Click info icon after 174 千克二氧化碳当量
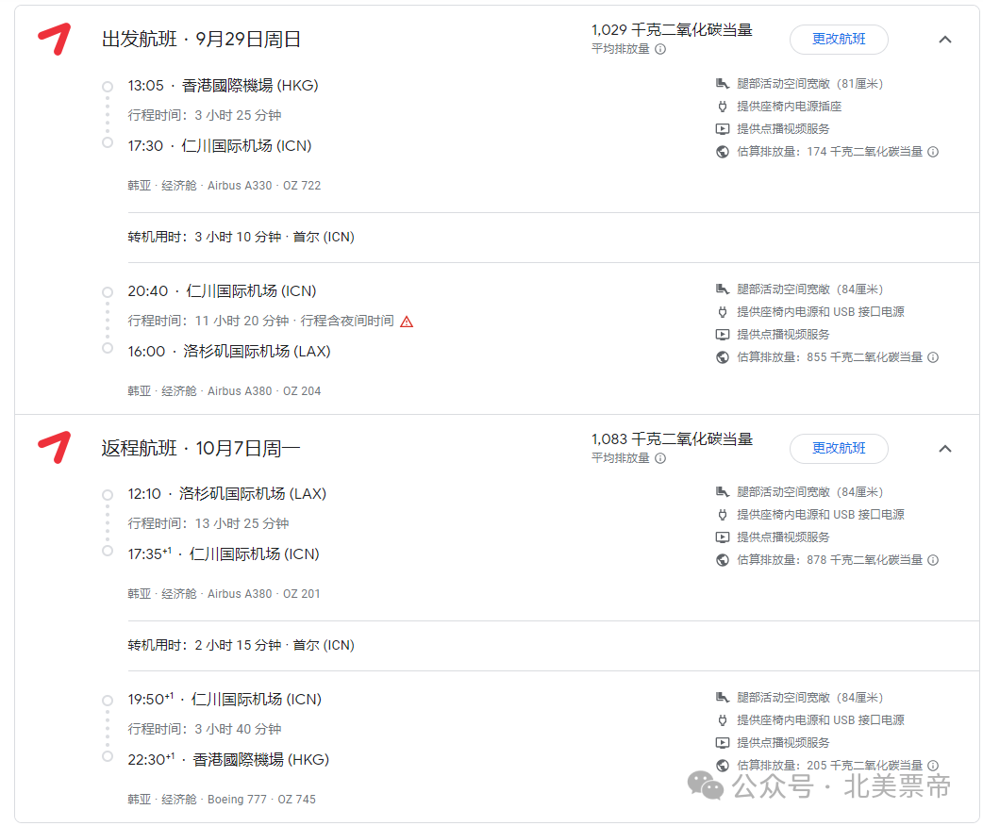This screenshot has width=983, height=826. [x=933, y=152]
